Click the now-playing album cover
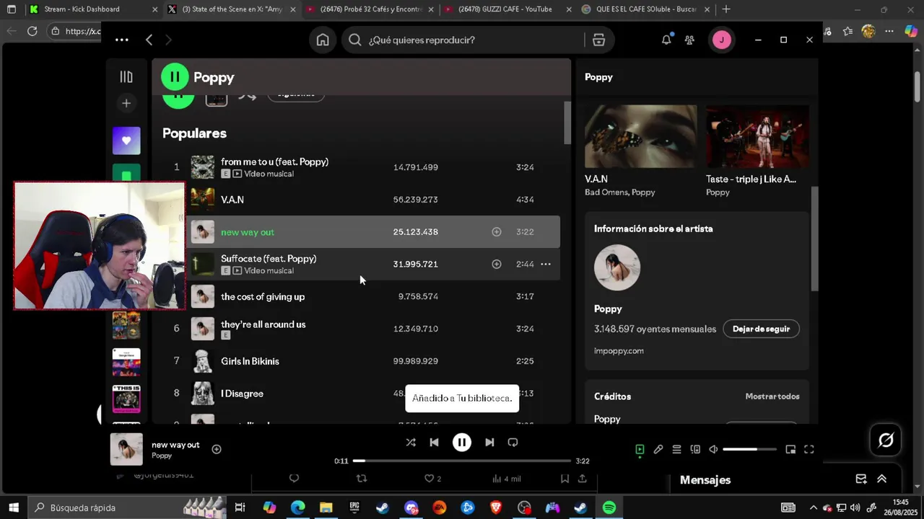This screenshot has width=924, height=519. [x=126, y=449]
